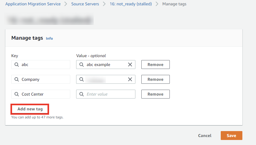
Task: Save the tag changes
Action: tap(231, 136)
